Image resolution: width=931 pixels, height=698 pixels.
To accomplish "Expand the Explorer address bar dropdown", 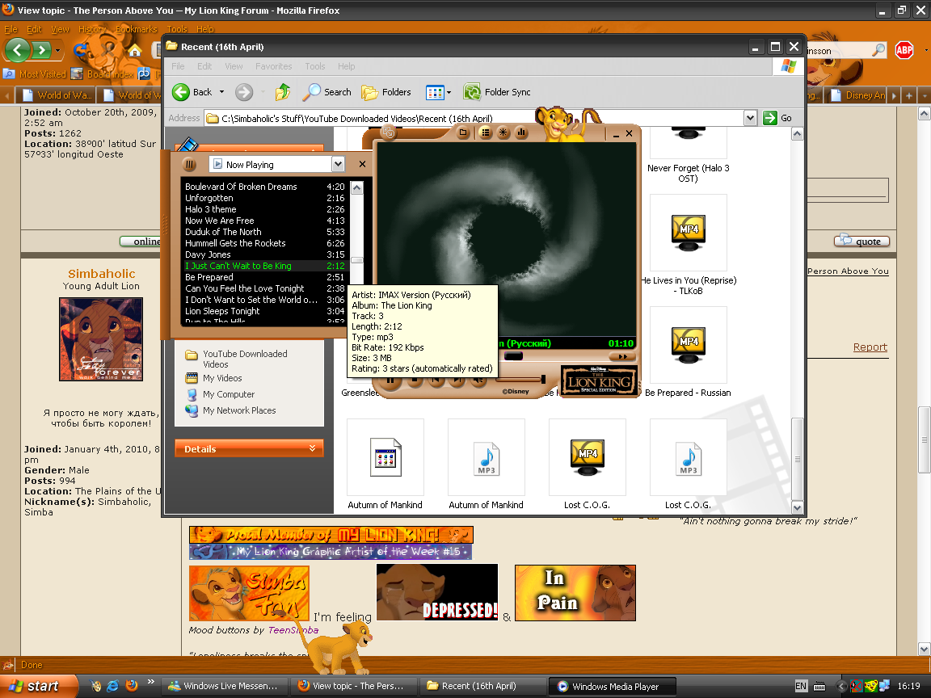I will [751, 118].
